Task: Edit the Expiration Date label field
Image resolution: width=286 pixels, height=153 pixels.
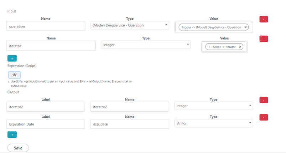Action: coord(46,124)
